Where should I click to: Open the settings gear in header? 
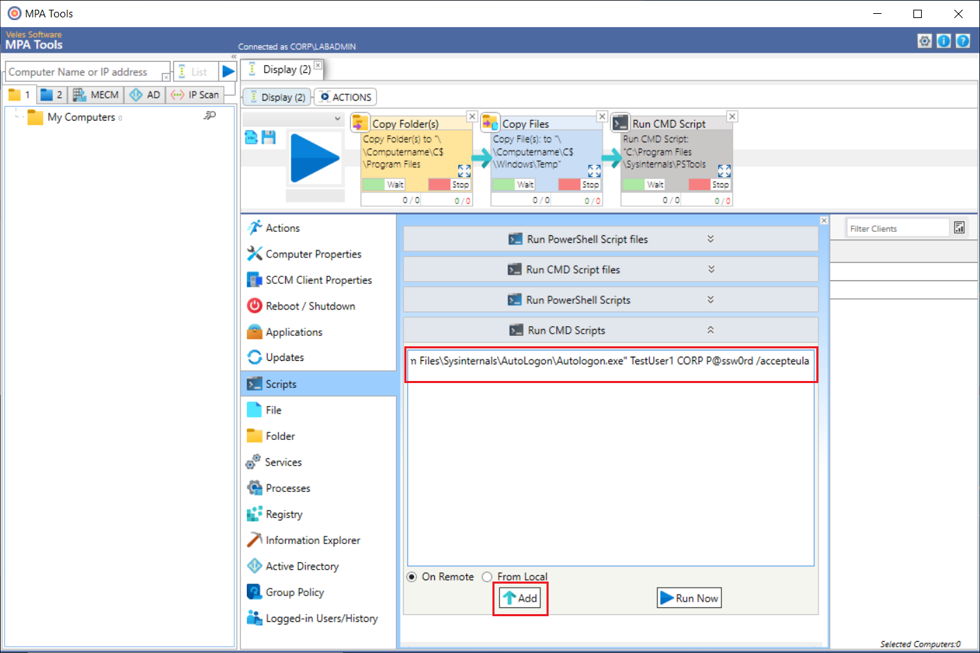pos(925,41)
